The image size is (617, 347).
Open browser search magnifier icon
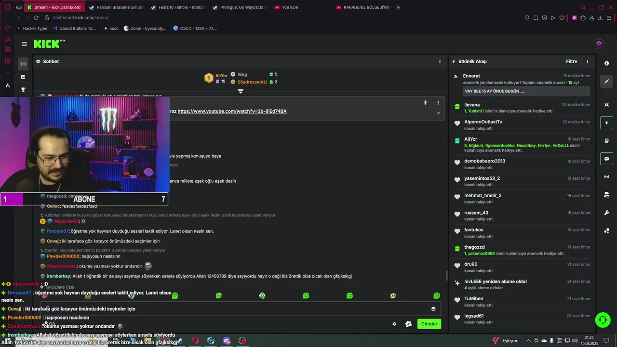(583, 7)
